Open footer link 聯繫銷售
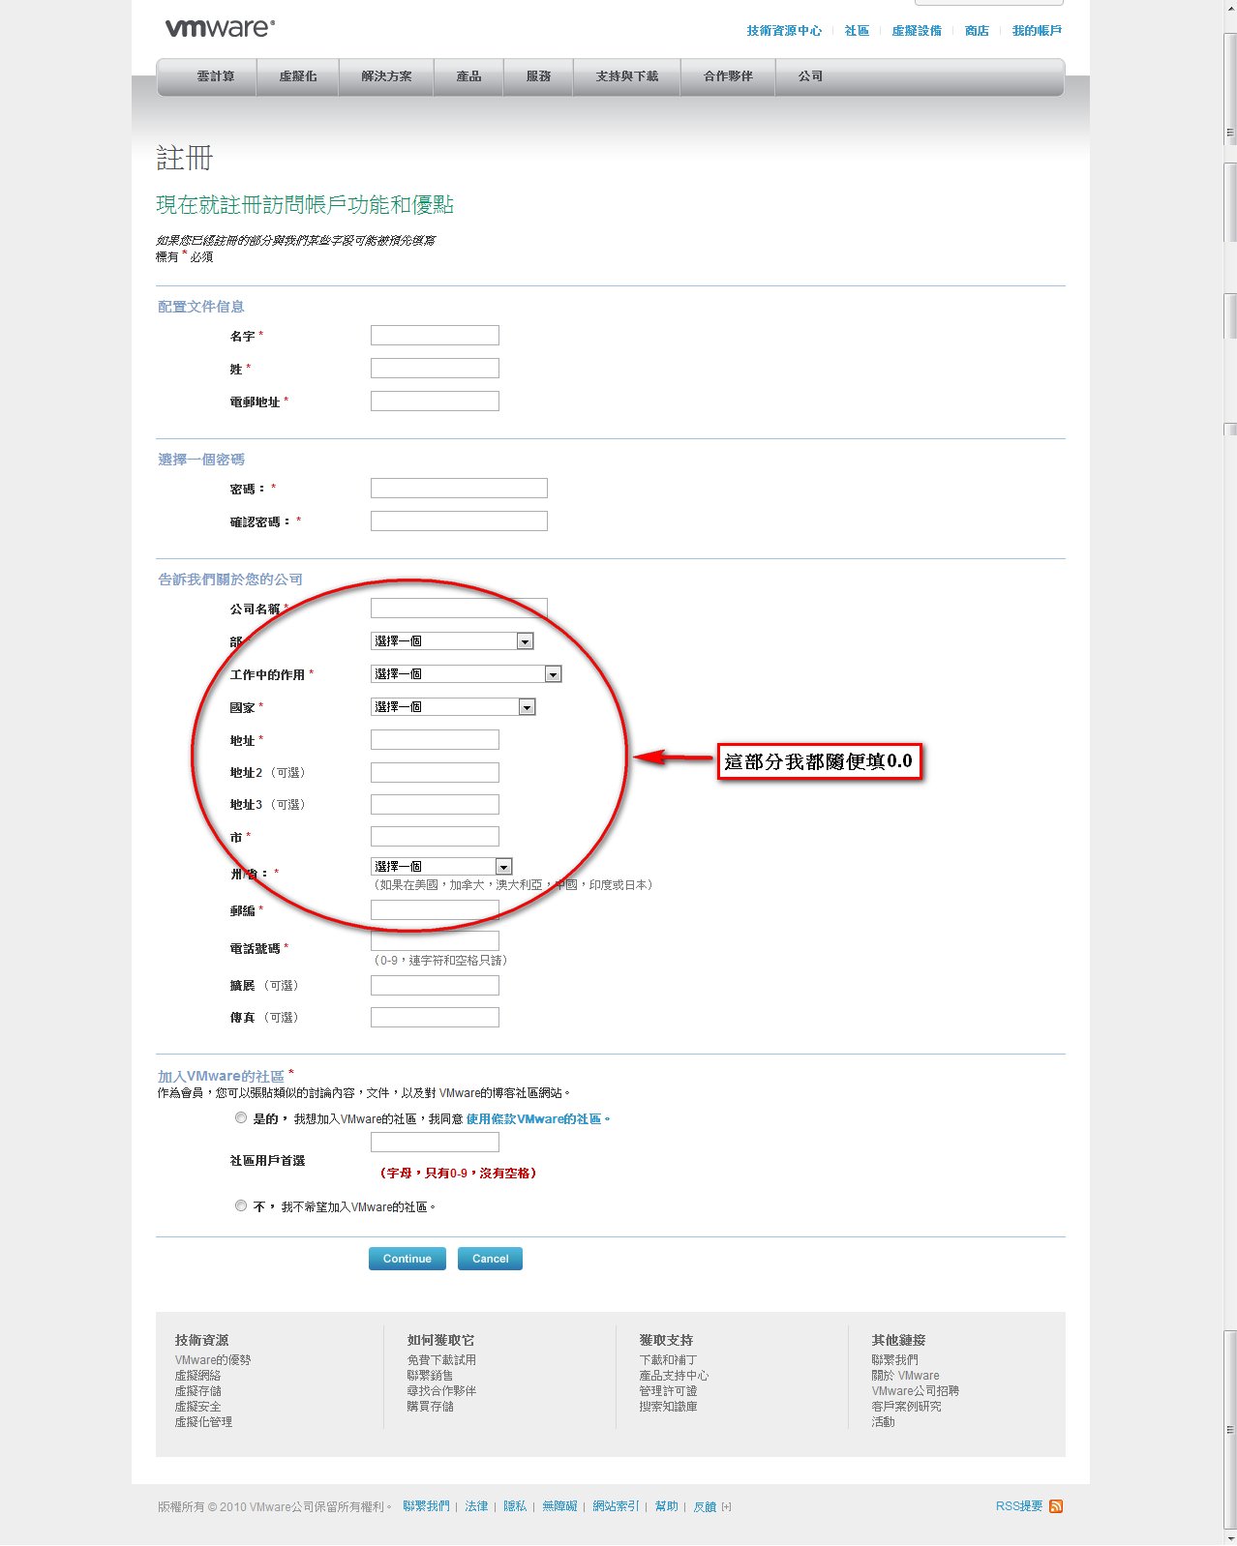This screenshot has height=1546, width=1237. pyautogui.click(x=431, y=1376)
